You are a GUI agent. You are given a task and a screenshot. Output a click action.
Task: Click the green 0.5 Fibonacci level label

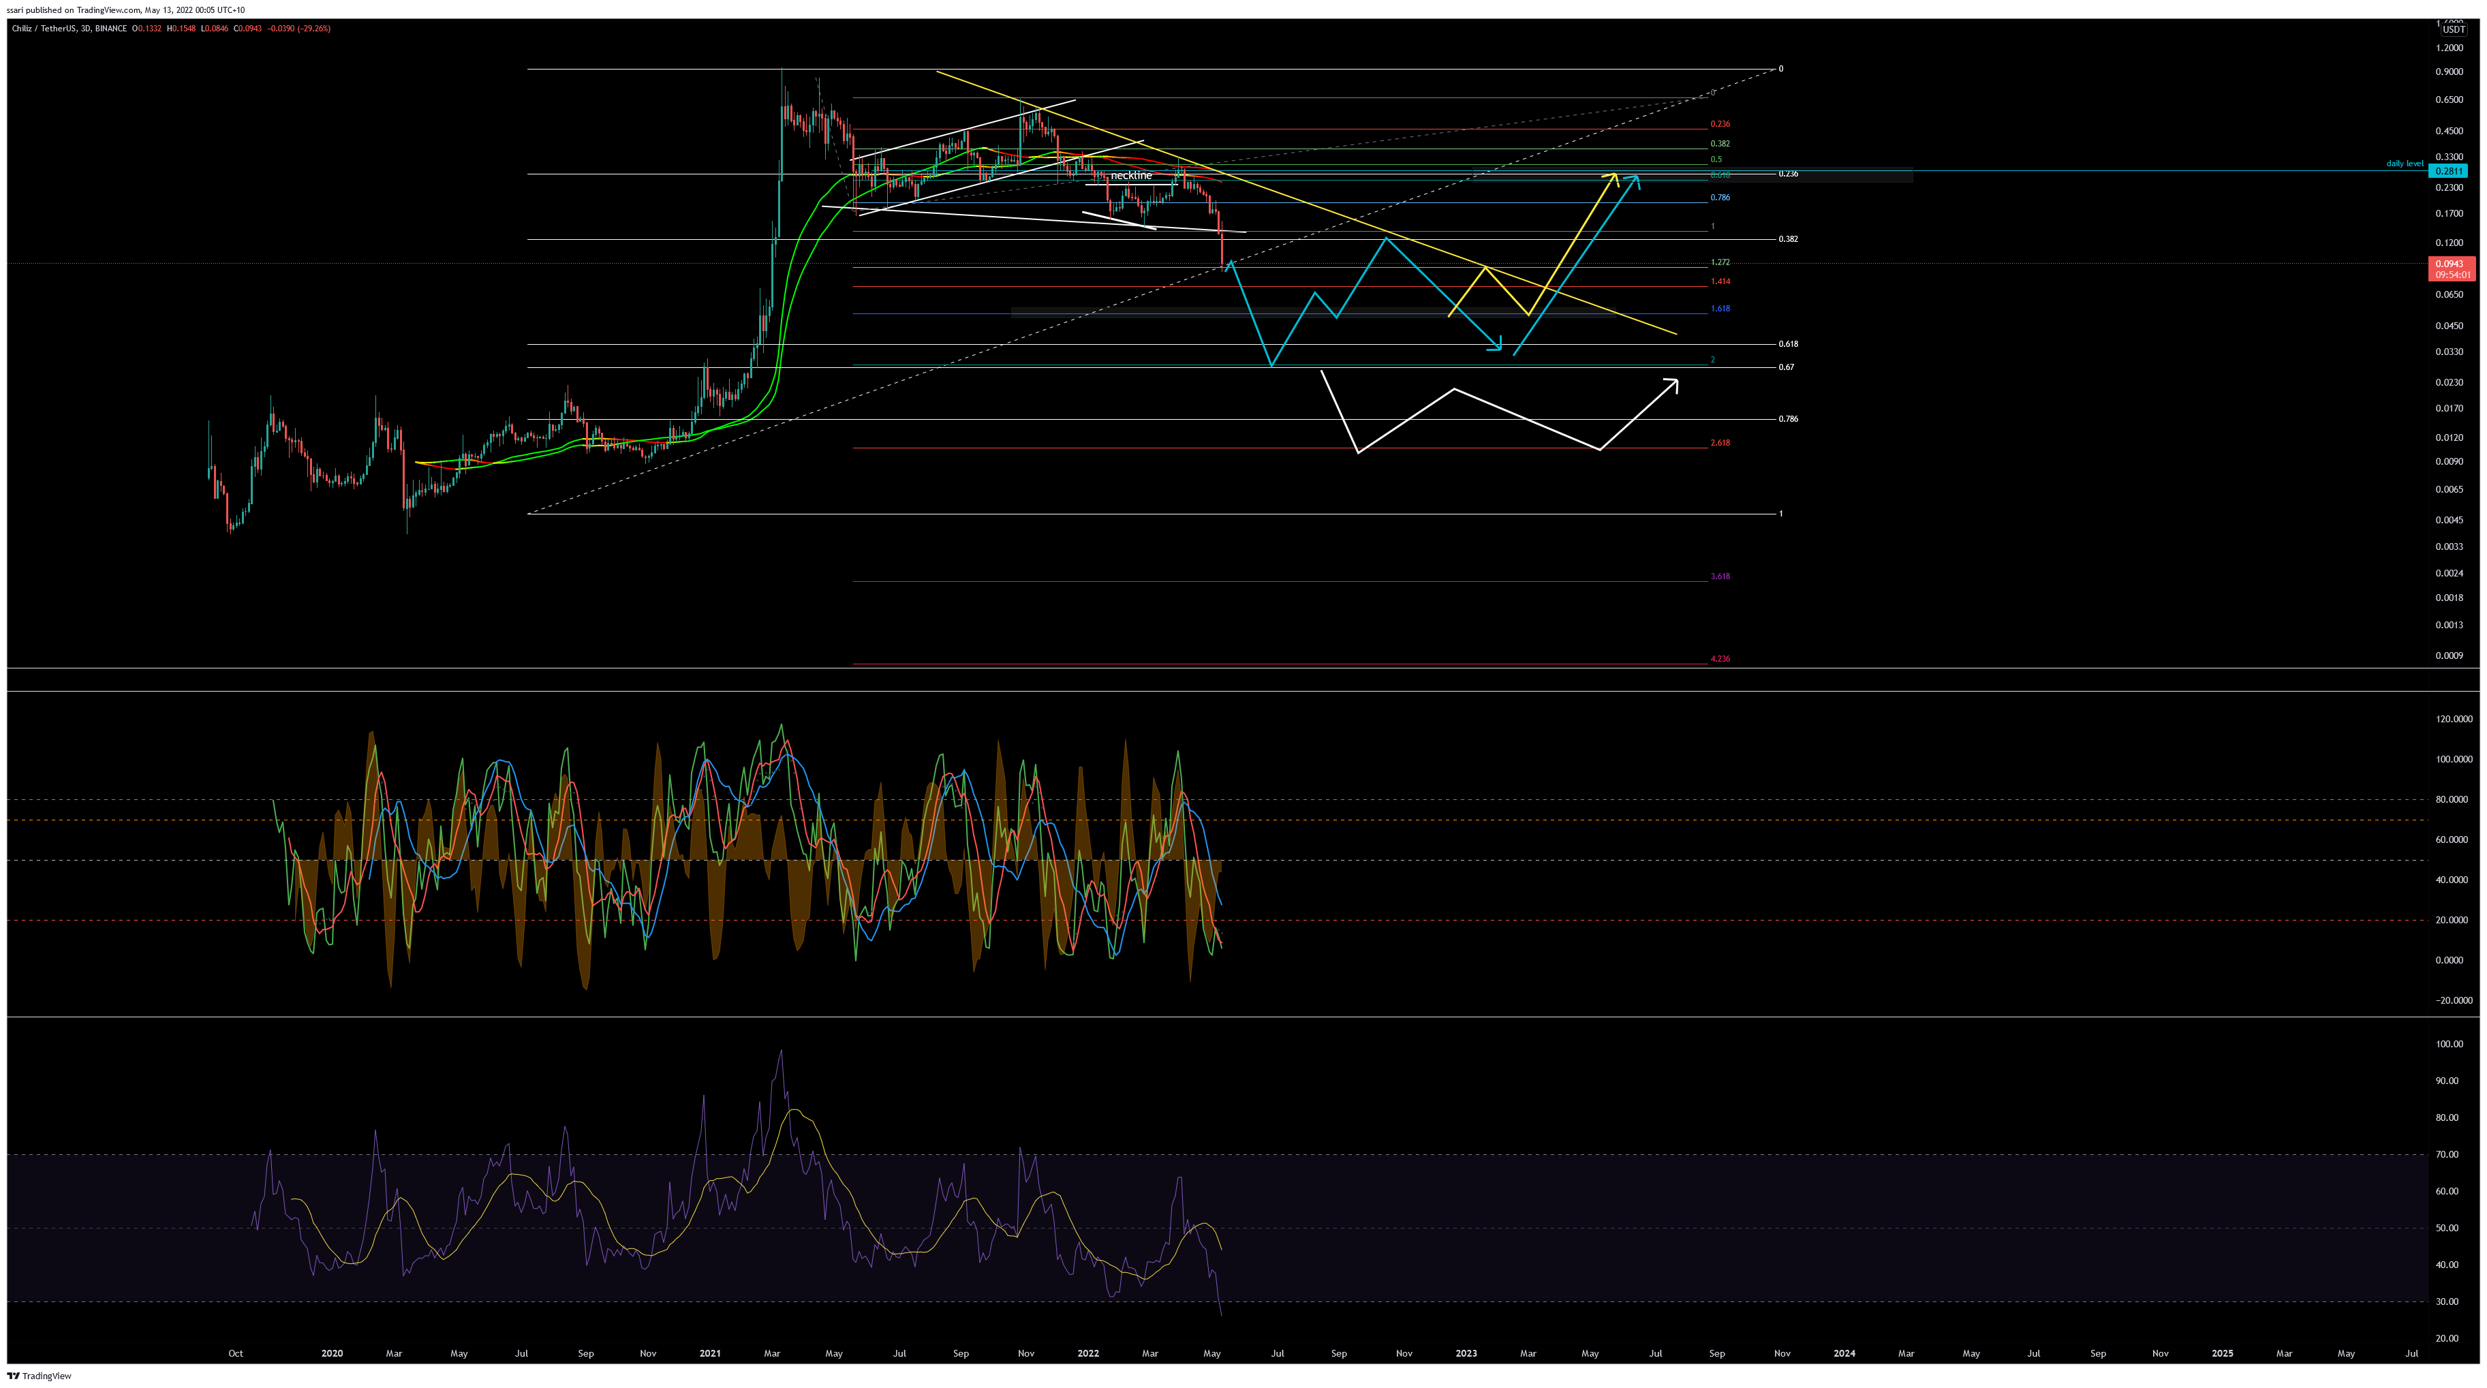tap(1716, 159)
